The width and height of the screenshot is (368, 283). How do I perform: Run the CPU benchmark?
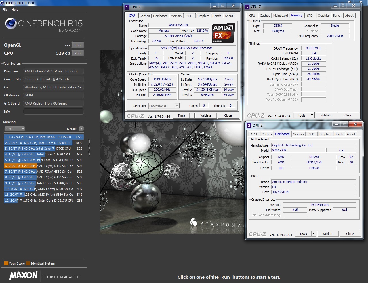tap(78, 53)
